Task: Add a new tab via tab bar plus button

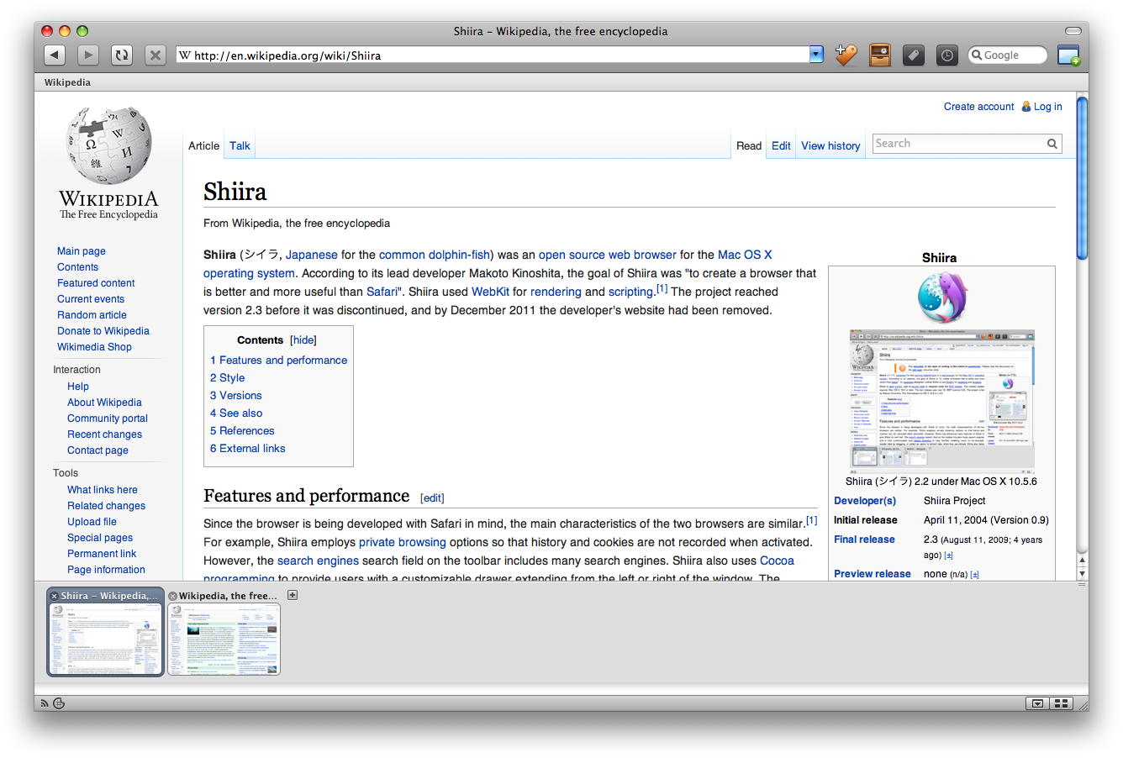Action: coord(293,595)
